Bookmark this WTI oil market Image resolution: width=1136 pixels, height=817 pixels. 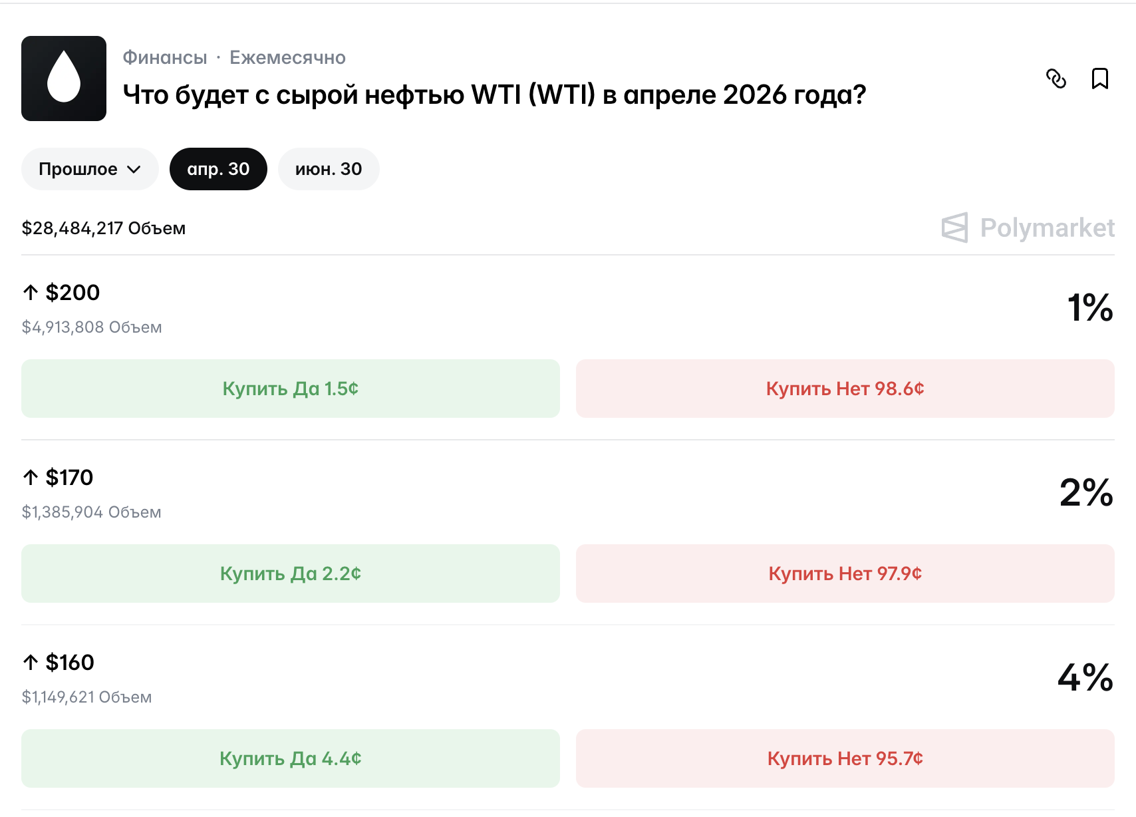[1100, 79]
